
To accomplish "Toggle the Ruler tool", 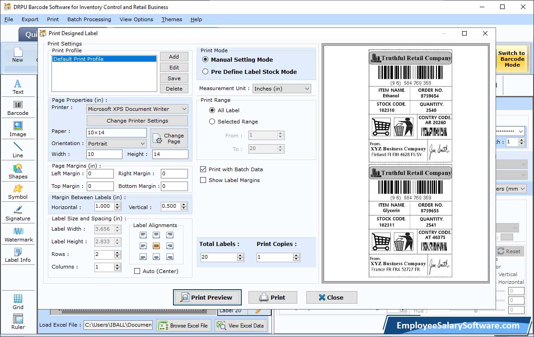I will coord(18,322).
